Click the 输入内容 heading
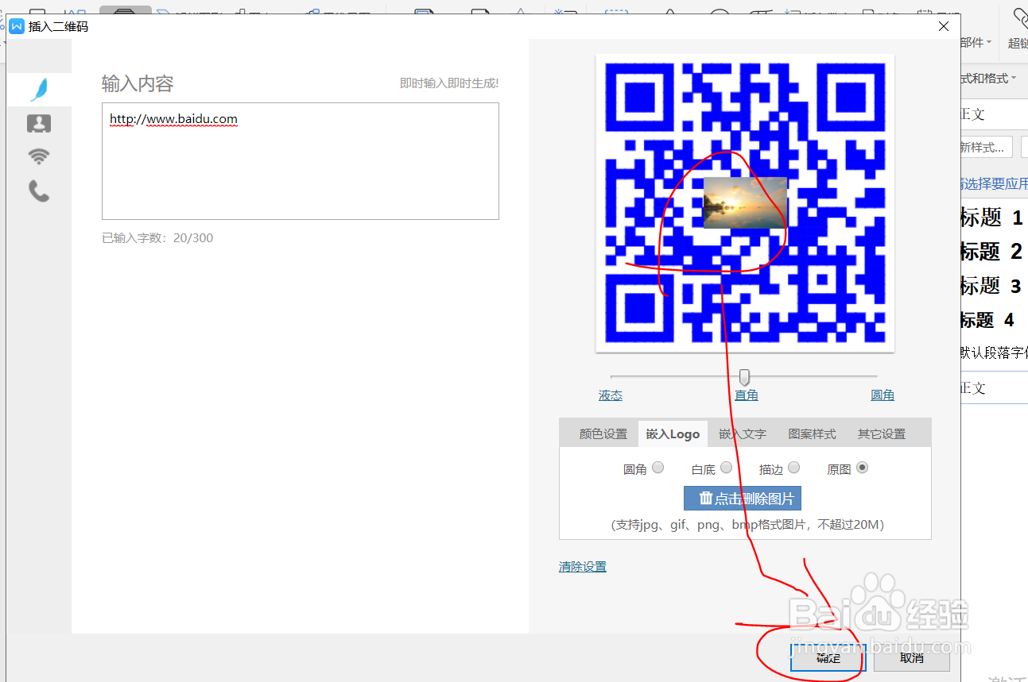The image size is (1028, 682). tap(138, 83)
